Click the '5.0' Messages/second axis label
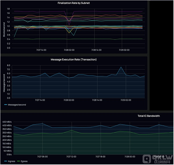 click(9, 77)
